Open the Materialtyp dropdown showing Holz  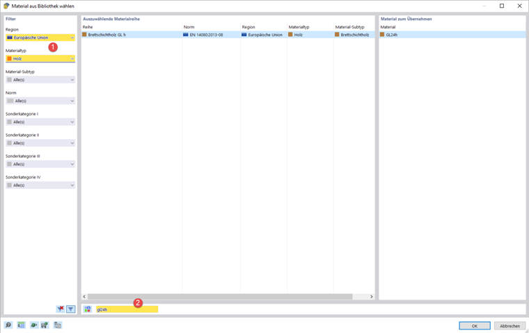point(40,58)
